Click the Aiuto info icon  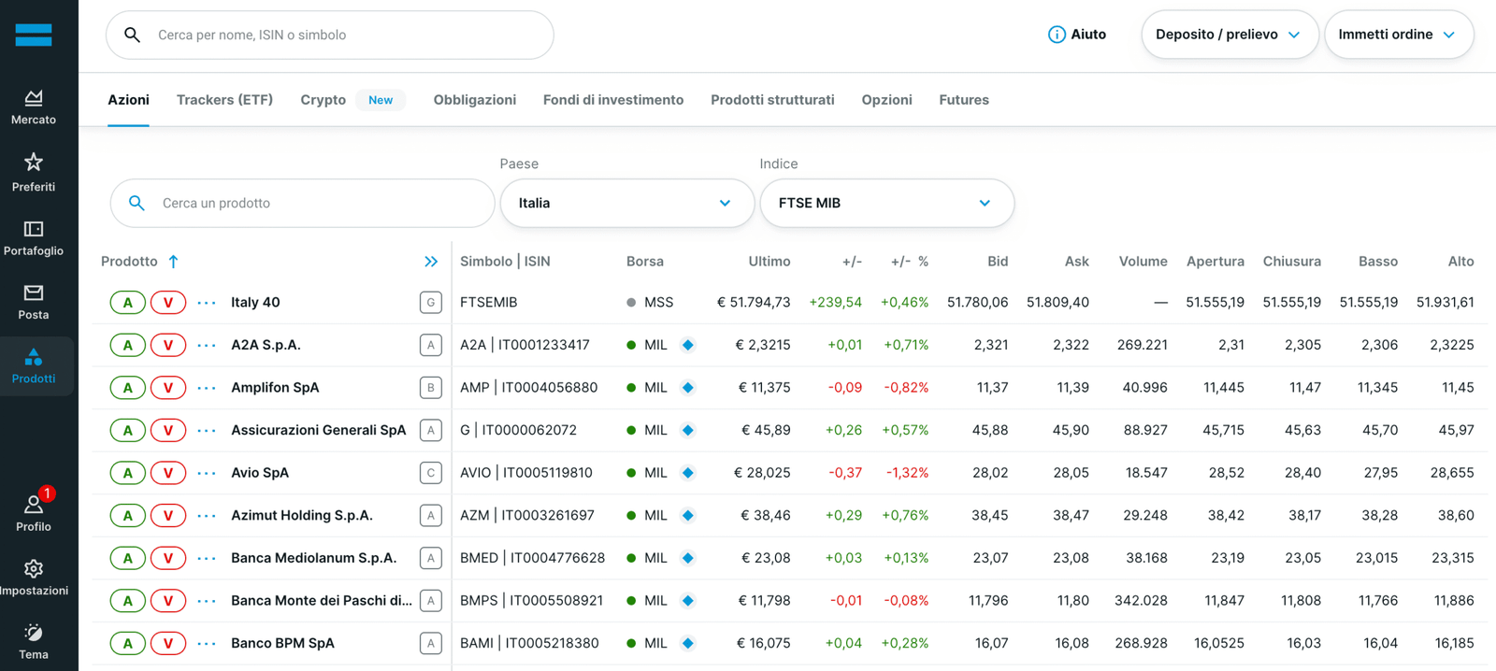click(x=1057, y=35)
